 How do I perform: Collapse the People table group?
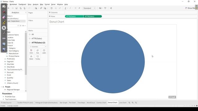(2, 87)
